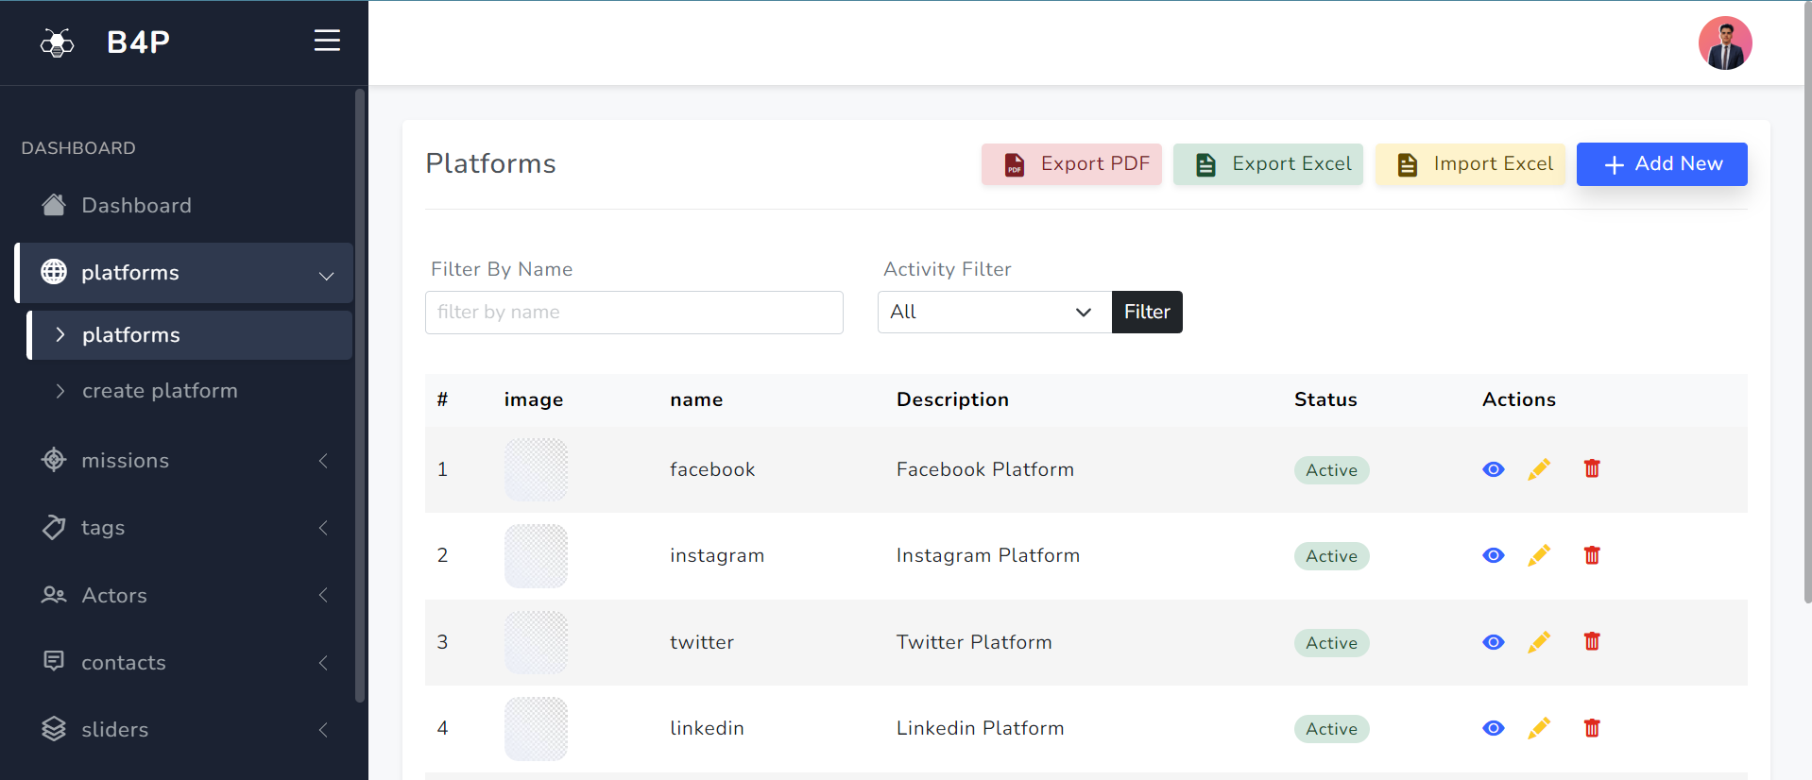Click the hamburger menu icon
This screenshot has height=780, width=1812.
(327, 41)
